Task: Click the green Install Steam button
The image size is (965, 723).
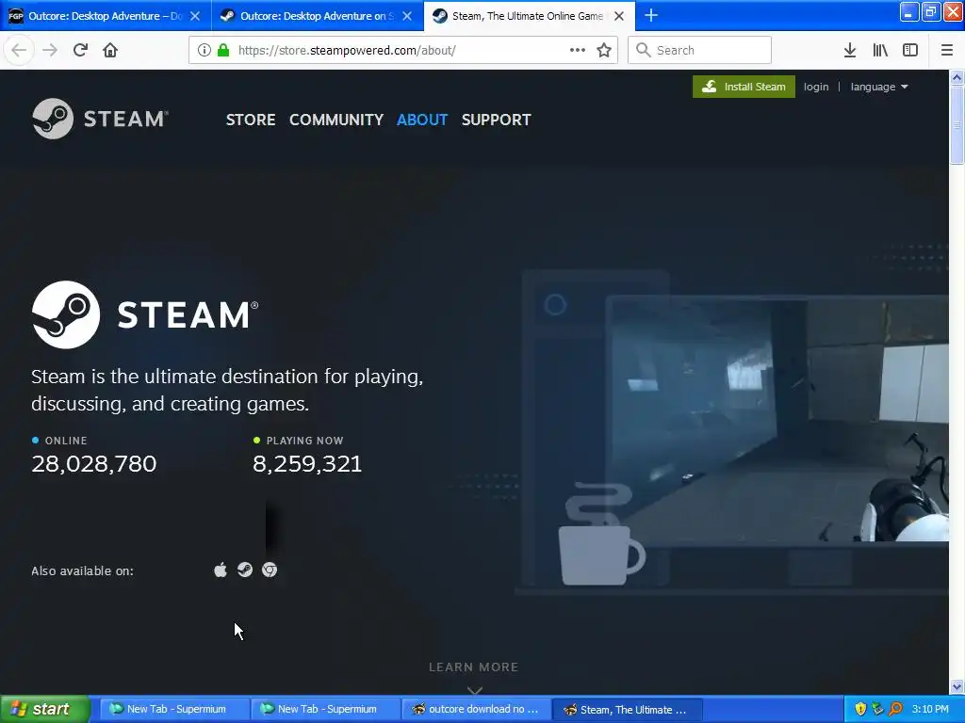Action: coord(744,87)
